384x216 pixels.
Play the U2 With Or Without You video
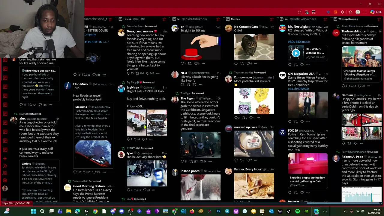pyautogui.click(x=296, y=53)
